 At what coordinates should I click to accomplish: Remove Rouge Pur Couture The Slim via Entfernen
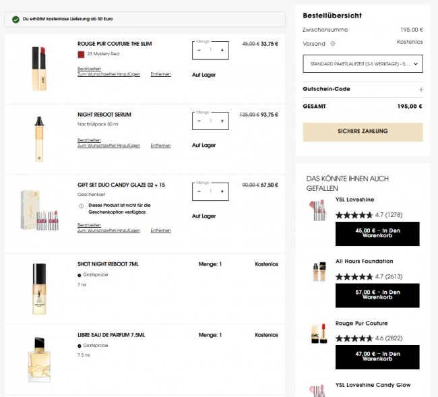point(160,74)
